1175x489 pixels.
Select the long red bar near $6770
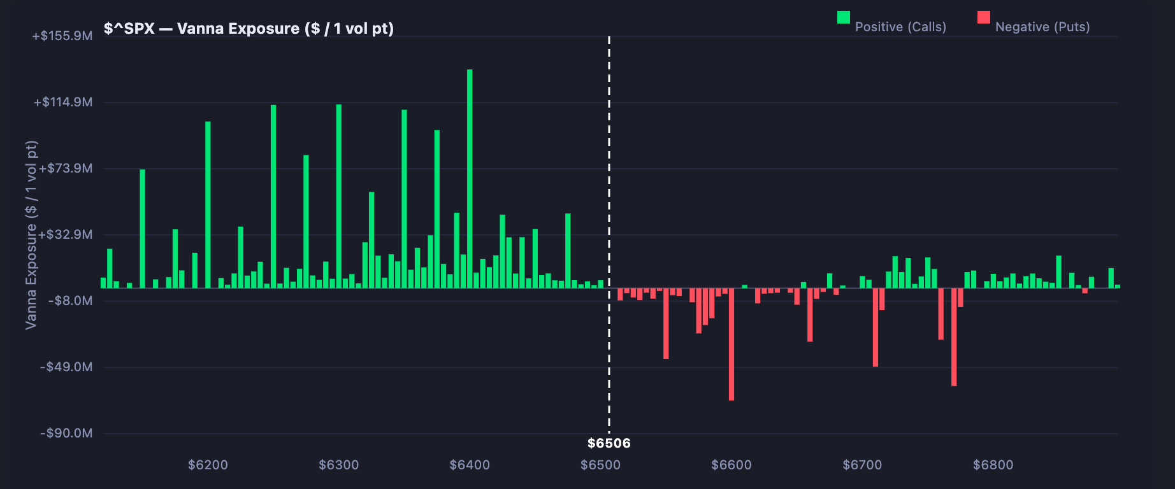[x=954, y=337]
